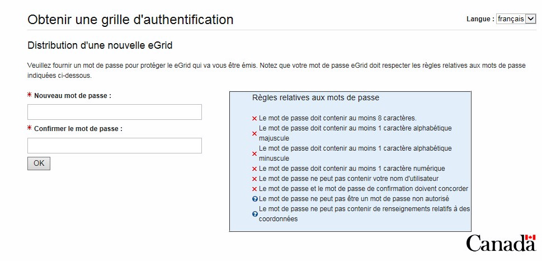The width and height of the screenshot is (542, 261).
Task: Open the Langue dropdown menu
Action: coord(516,19)
